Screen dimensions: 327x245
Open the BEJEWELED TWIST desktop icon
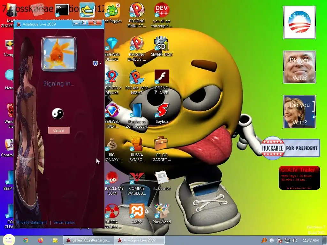(x=112, y=116)
